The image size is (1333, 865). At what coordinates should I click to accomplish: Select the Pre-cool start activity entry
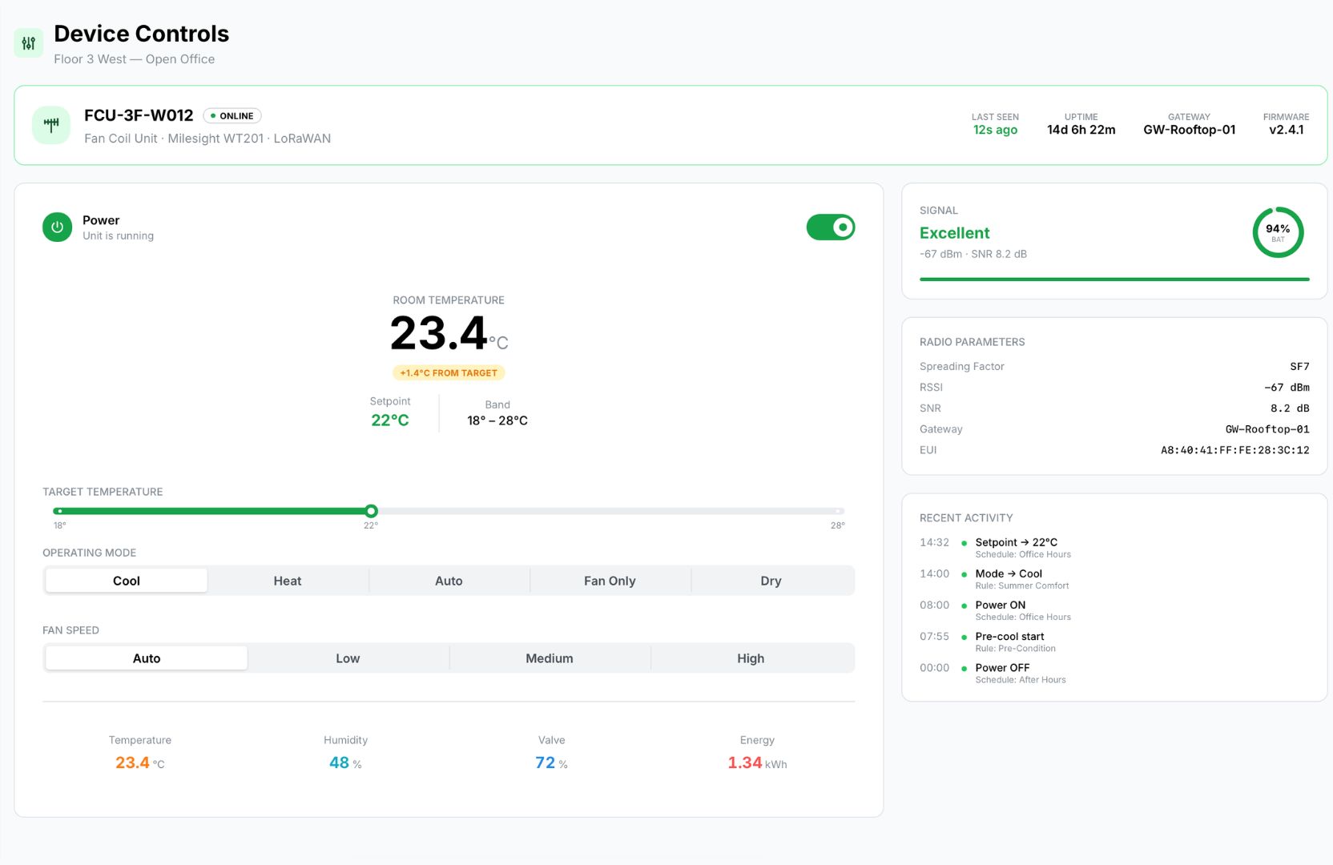click(x=1009, y=637)
